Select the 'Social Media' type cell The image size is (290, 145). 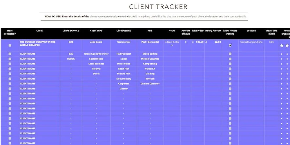click(96, 59)
